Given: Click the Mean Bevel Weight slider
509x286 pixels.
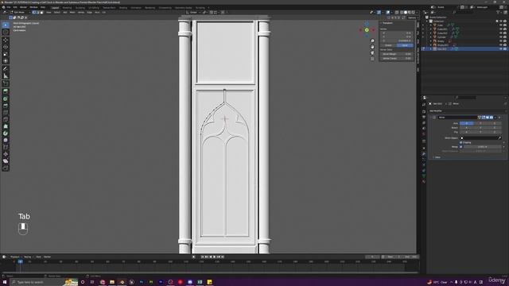Looking at the screenshot, I should 397,54.
